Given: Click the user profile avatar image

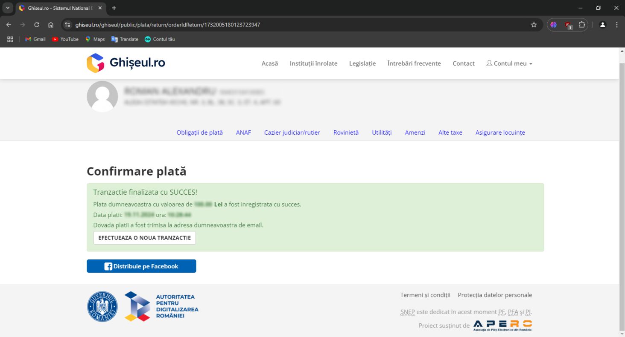Looking at the screenshot, I should click(x=102, y=96).
